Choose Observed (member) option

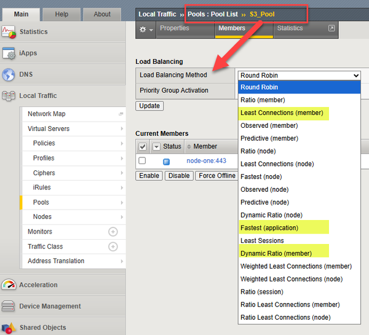pyautogui.click(x=299, y=125)
